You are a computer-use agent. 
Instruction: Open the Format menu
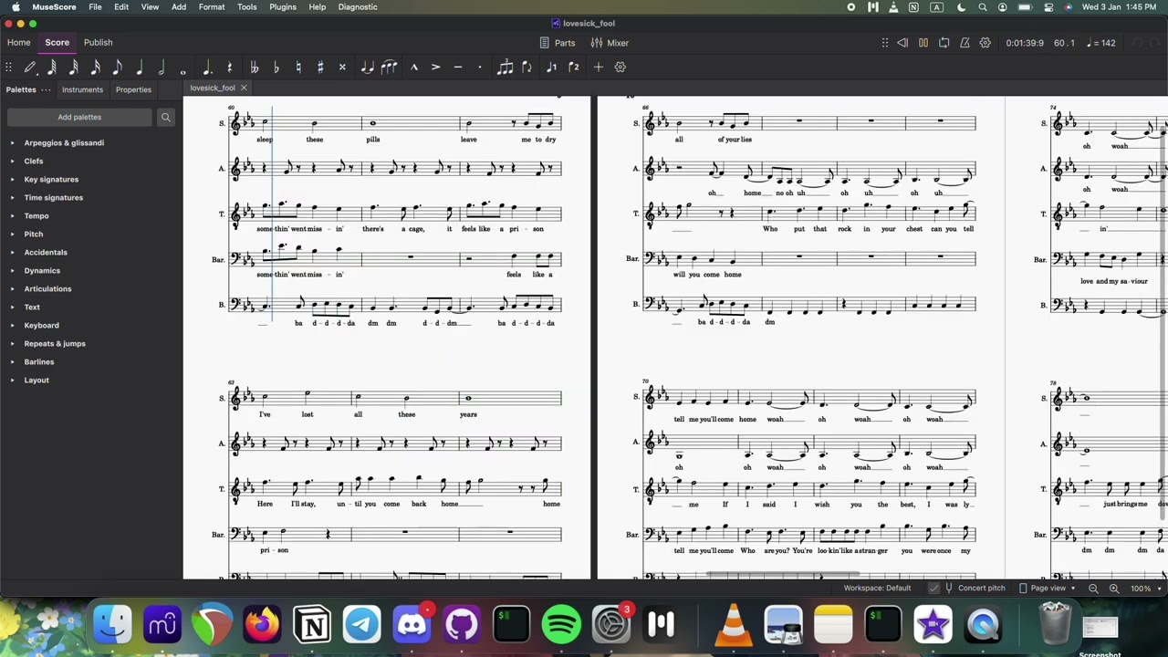point(212,7)
